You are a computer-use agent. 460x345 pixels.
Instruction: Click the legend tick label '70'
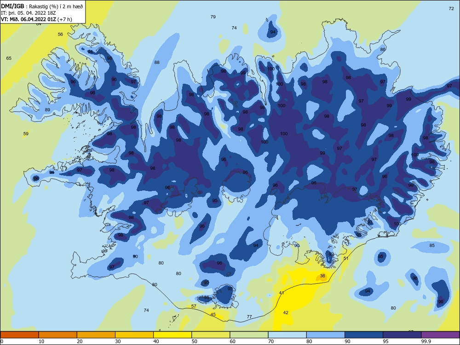coord(271,341)
